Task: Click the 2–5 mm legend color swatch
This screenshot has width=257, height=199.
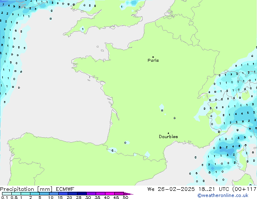Action: pyautogui.click(x=35, y=194)
